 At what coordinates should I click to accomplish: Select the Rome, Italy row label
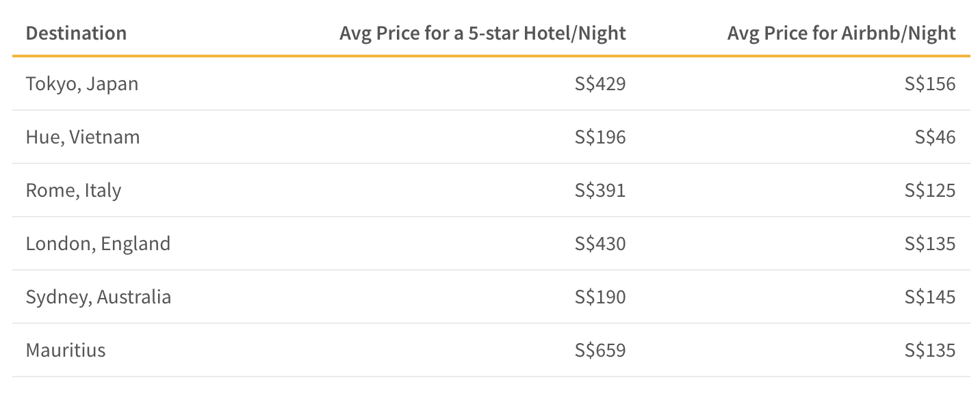(x=73, y=191)
